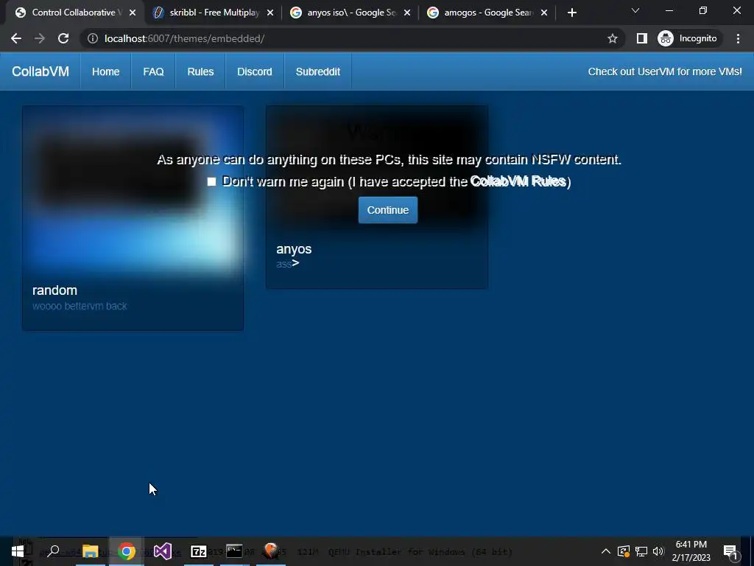Open the QEMU taskbar icon
Image resolution: width=754 pixels, height=566 pixels.
pyautogui.click(x=271, y=551)
